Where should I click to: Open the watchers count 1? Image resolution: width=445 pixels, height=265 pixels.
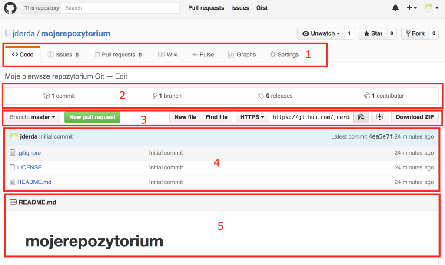[x=349, y=33]
